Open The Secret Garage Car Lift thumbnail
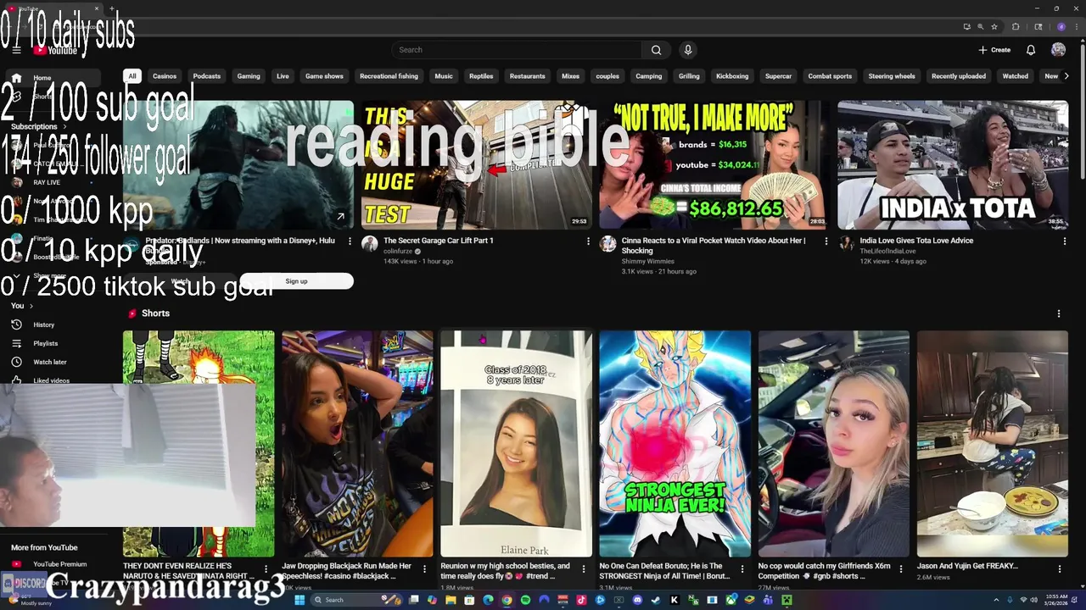This screenshot has height=610, width=1086. (477, 165)
